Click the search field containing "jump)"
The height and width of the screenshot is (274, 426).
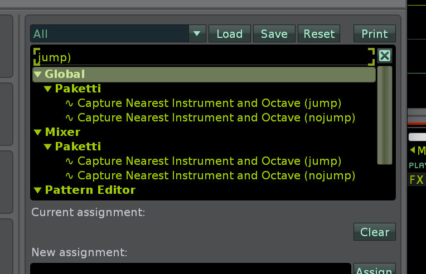pos(201,57)
